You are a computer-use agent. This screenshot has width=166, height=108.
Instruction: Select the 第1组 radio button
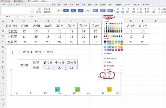coord(19,52)
